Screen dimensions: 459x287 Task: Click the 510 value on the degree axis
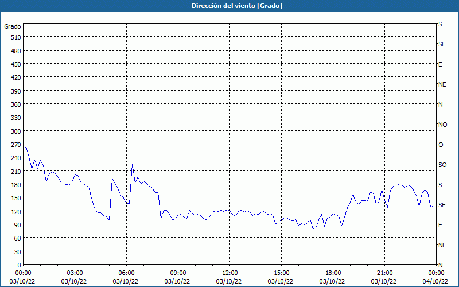16,37
